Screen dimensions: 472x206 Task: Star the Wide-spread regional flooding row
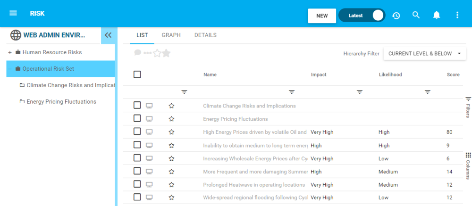172,198
